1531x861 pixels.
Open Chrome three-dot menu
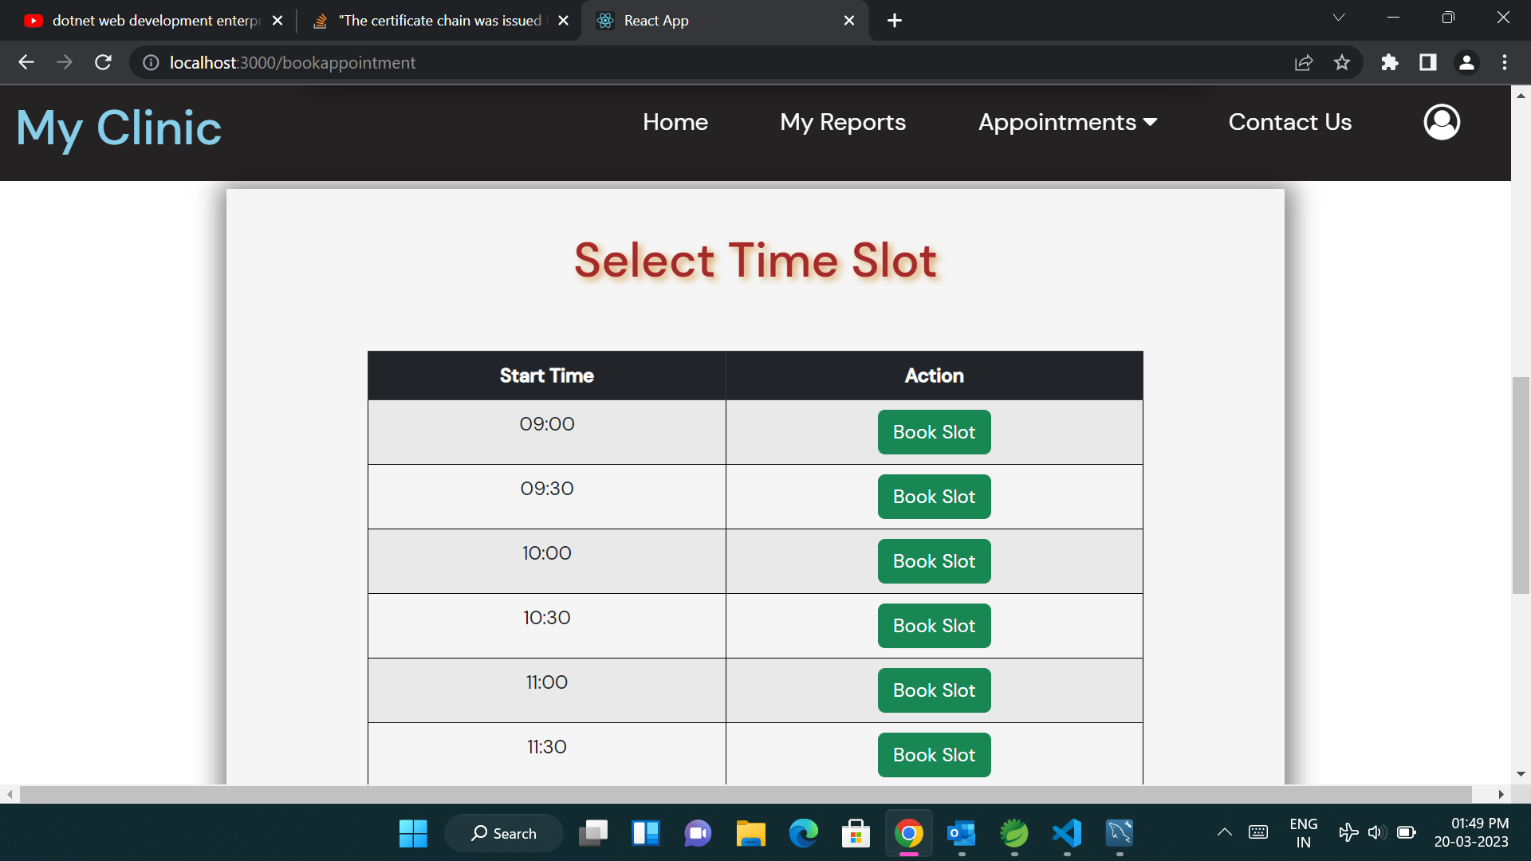point(1505,62)
